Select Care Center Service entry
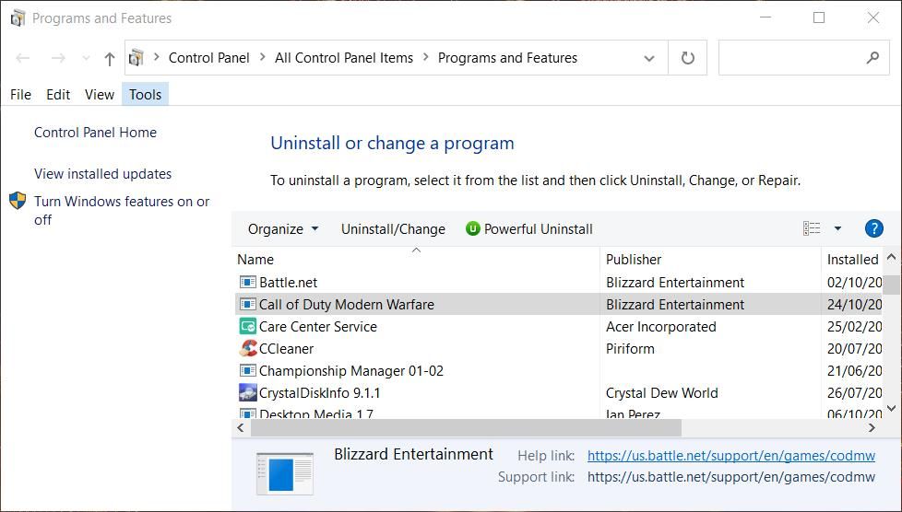The width and height of the screenshot is (902, 512). 559,326
